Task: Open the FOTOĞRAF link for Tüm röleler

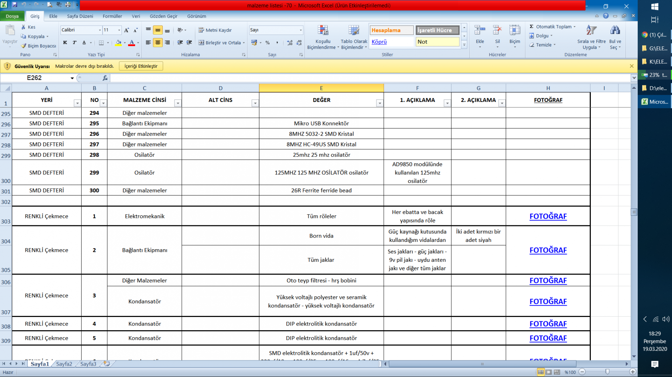Action: pyautogui.click(x=548, y=216)
